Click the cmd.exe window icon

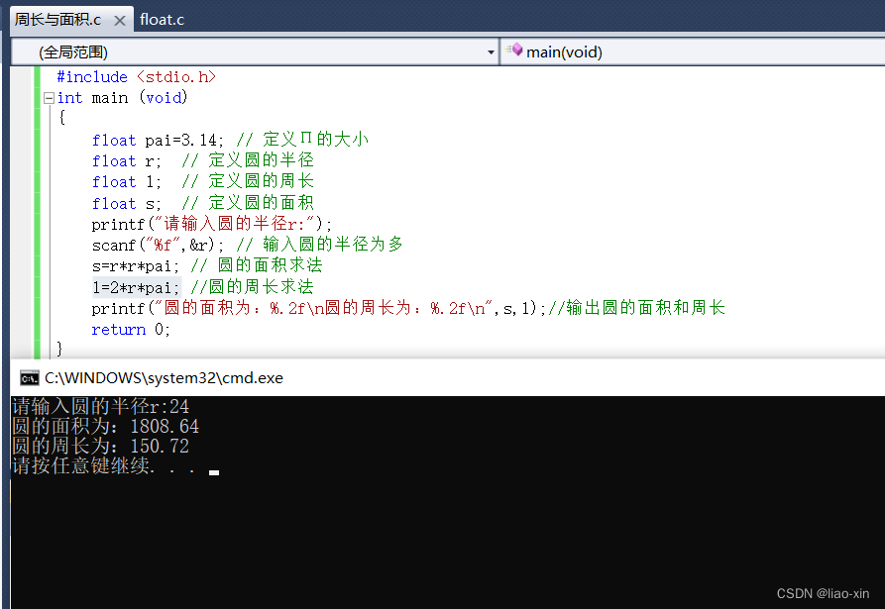[30, 377]
